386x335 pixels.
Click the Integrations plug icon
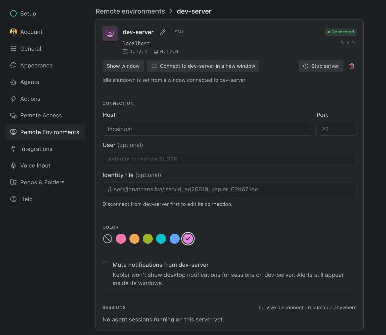(x=13, y=149)
